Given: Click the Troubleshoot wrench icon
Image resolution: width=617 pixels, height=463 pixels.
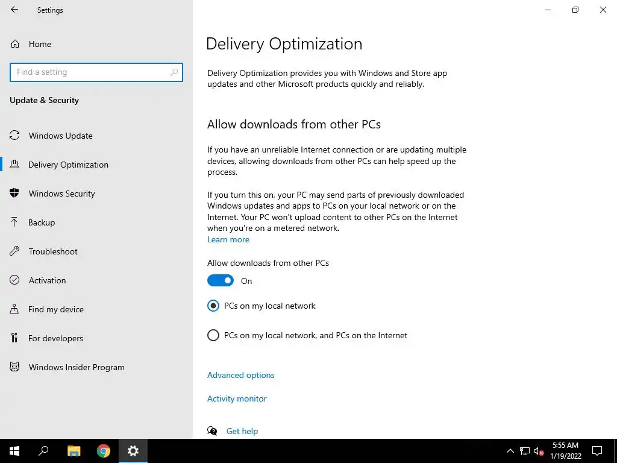Looking at the screenshot, I should click(14, 251).
